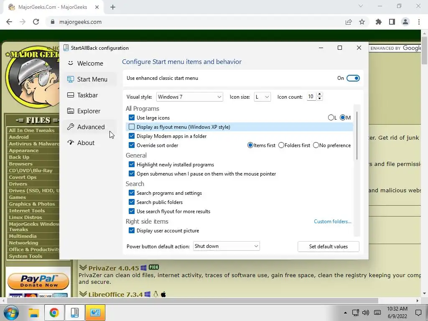The height and width of the screenshot is (321, 428).
Task: Open the Android category on MajorGeeks
Action: coord(18,137)
